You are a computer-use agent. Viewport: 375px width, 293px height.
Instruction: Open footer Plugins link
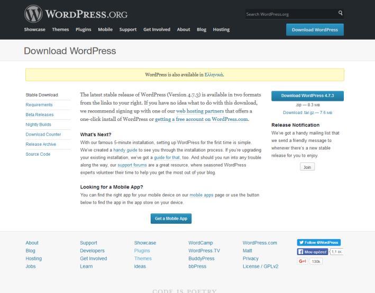tap(142, 251)
